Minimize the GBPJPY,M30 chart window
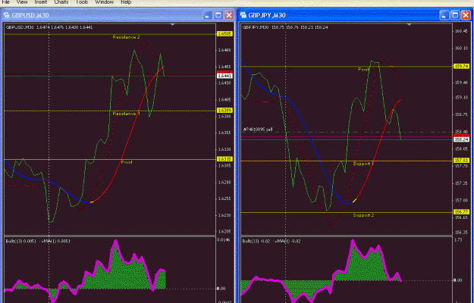Image resolution: width=474 pixels, height=303 pixels. [x=444, y=15]
